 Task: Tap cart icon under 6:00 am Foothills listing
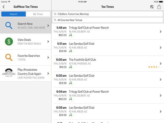(x=70, y=67)
